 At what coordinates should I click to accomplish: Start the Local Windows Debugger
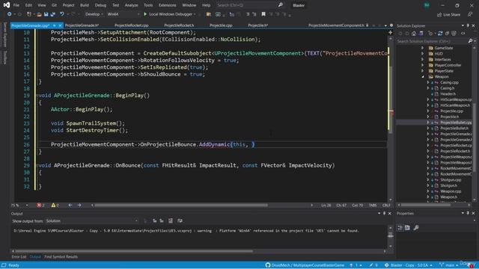tap(169, 14)
